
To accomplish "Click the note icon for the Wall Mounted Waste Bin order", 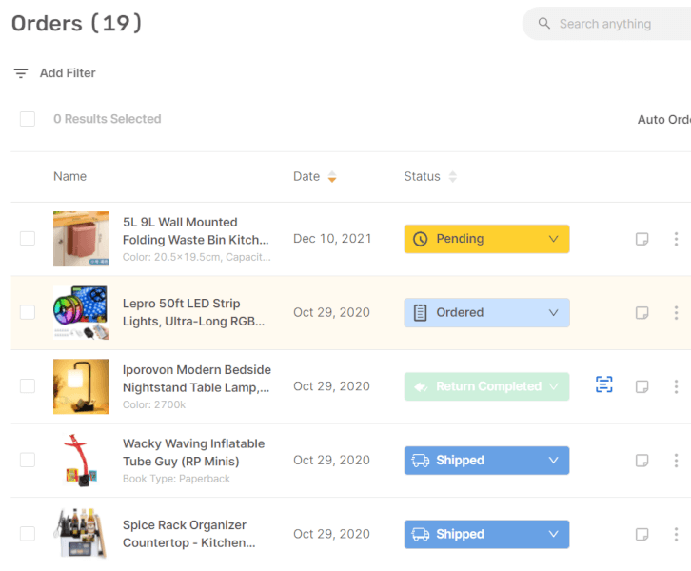I will pos(642,239).
